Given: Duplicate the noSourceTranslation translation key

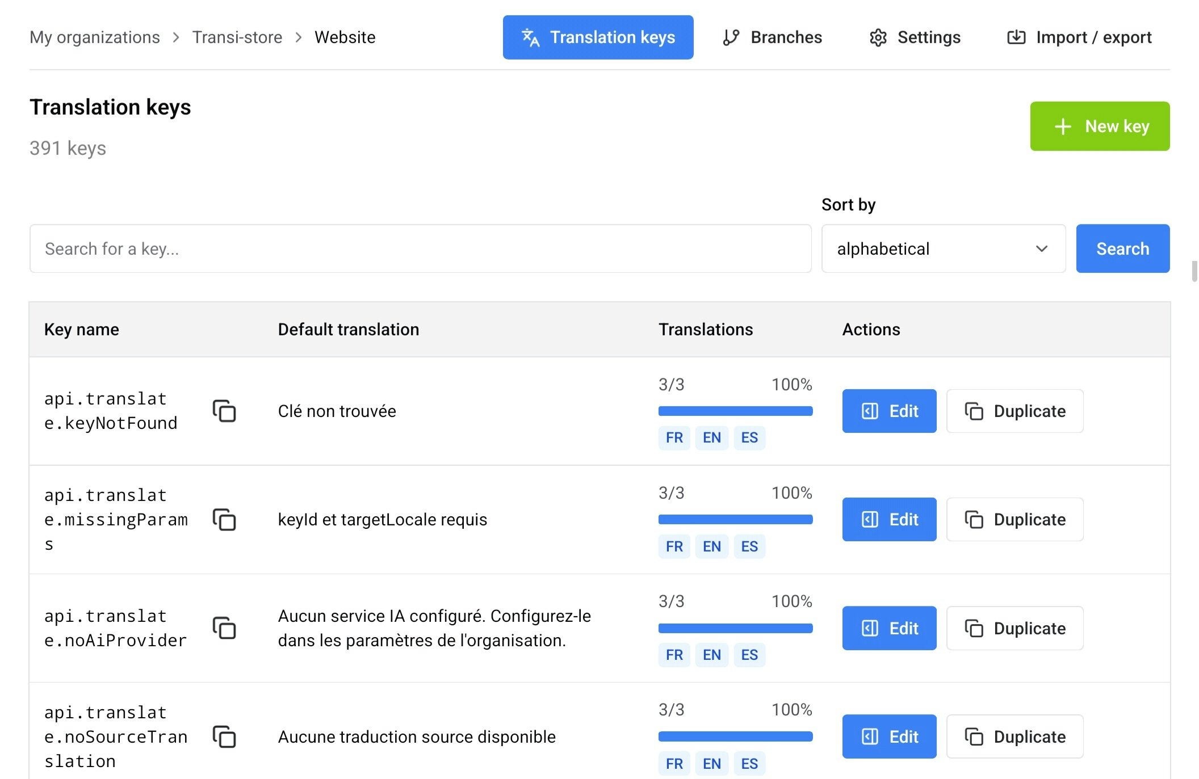Looking at the screenshot, I should (x=1014, y=736).
